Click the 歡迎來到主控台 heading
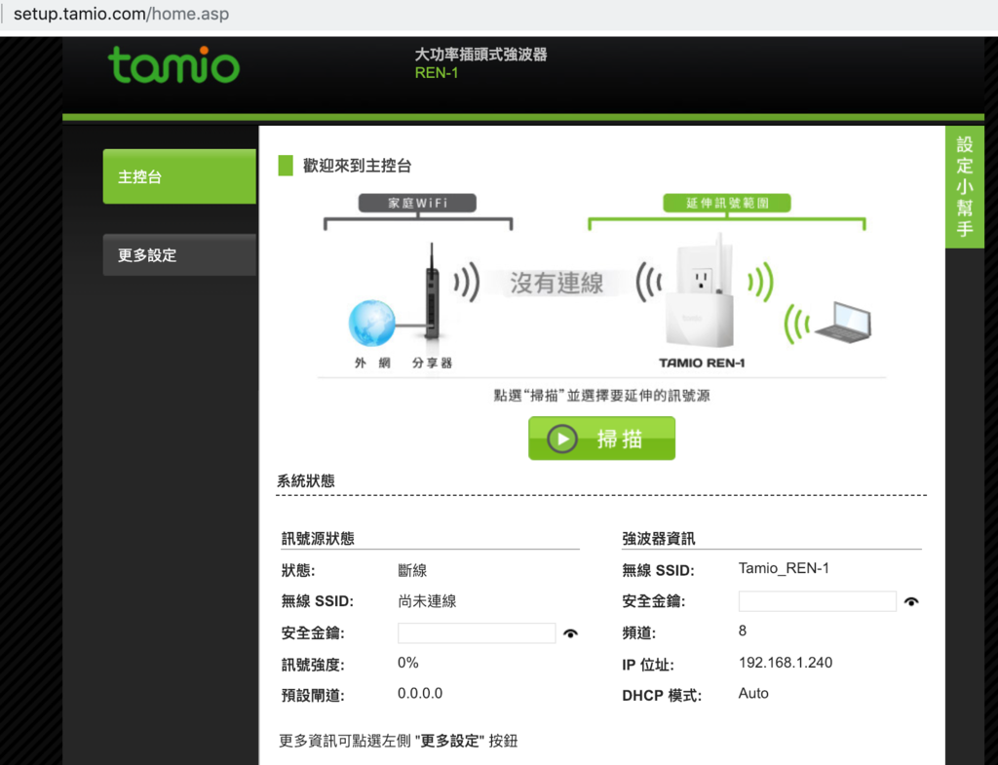This screenshot has height=765, width=998. [x=357, y=166]
